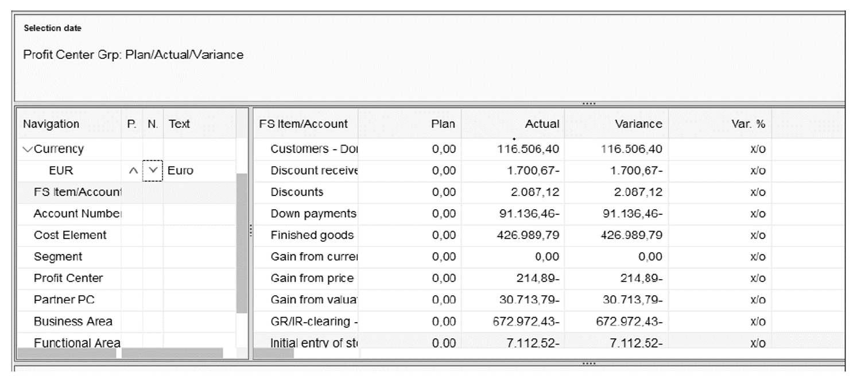Click Actual value 91.136,46-
857x380 pixels.
pyautogui.click(x=529, y=214)
